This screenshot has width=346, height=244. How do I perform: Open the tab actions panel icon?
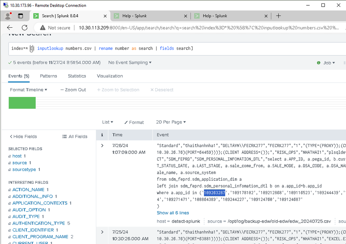(x=20, y=16)
